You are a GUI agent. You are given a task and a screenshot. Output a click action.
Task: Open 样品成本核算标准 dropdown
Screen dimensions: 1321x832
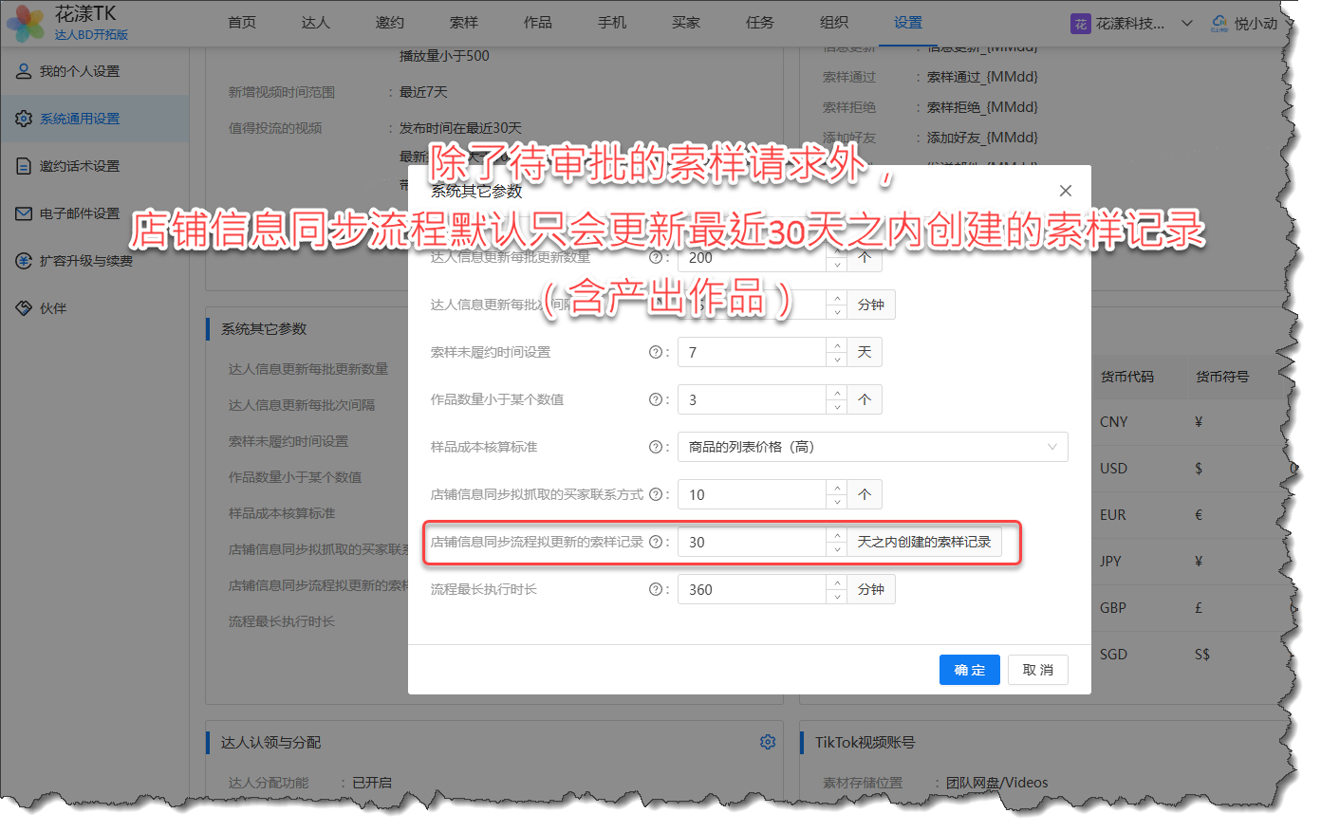[872, 447]
